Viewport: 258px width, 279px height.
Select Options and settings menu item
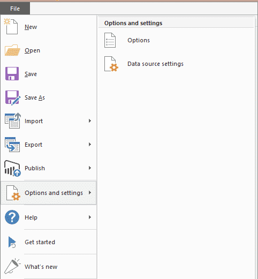pos(49,193)
